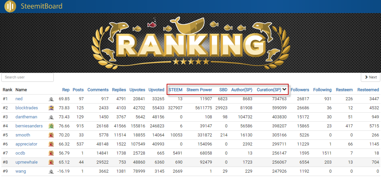The width and height of the screenshot is (381, 177).
Task: Click blocktrades' STEEM value "327907"
Action: coord(175,108)
